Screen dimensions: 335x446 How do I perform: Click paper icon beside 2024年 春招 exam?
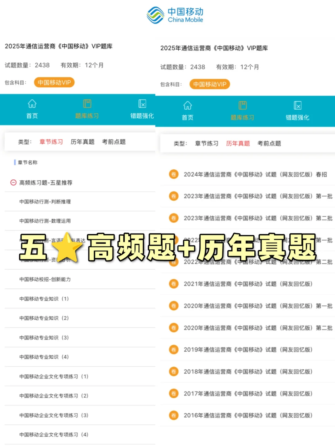(x=173, y=174)
